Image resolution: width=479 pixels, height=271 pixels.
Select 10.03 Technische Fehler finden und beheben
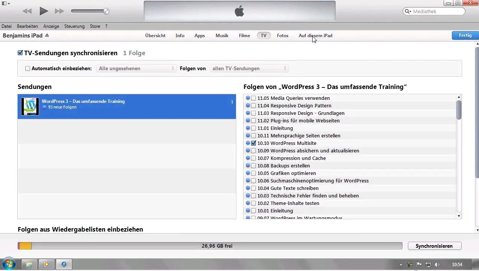(308, 196)
